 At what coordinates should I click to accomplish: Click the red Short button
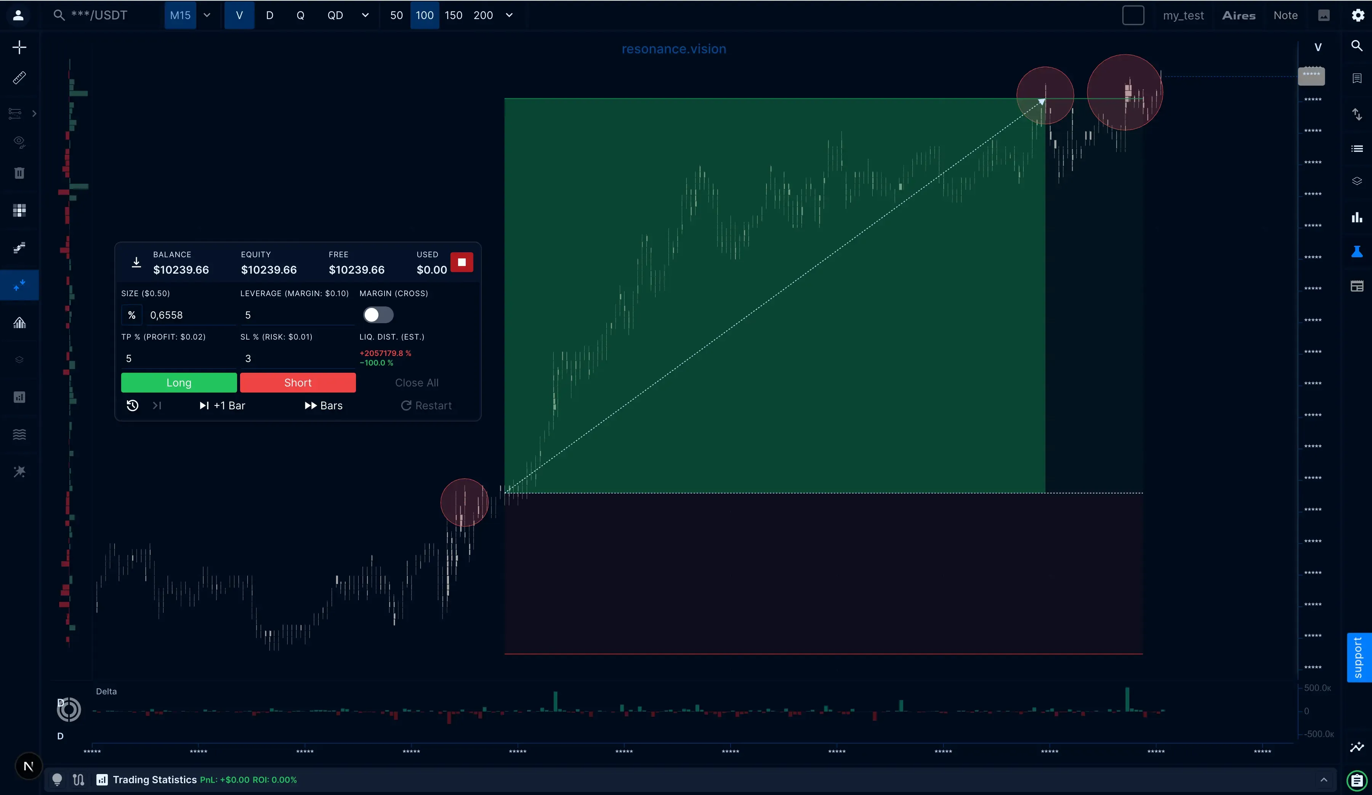coord(298,383)
